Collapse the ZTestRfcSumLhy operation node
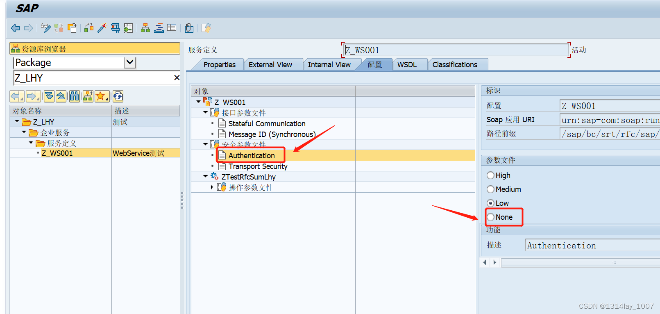660x314 pixels. point(206,176)
